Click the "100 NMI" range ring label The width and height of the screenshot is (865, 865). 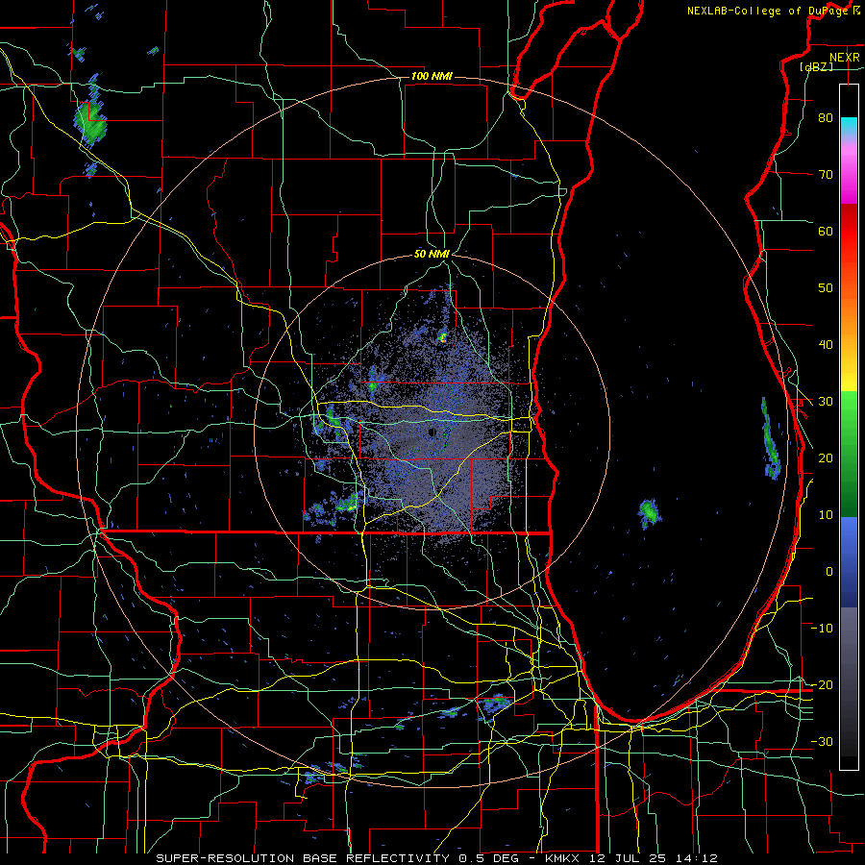432,76
